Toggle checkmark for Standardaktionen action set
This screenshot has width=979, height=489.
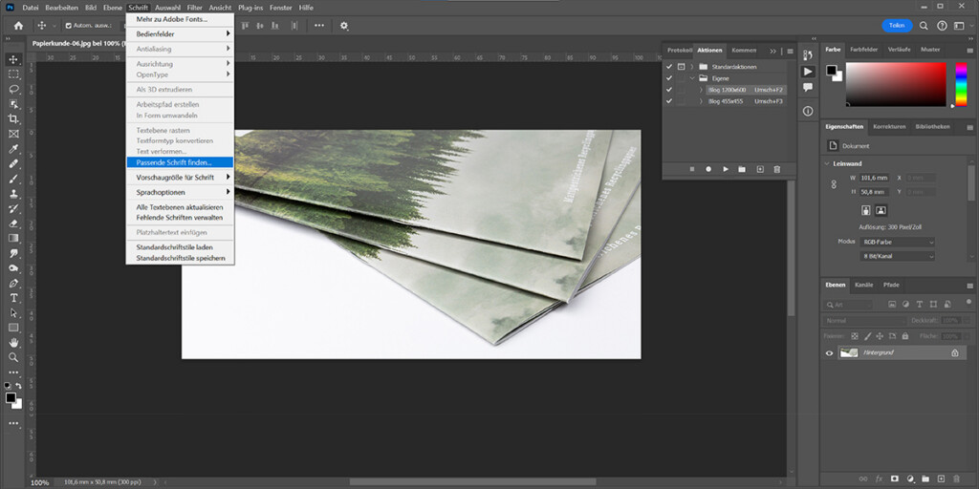669,66
